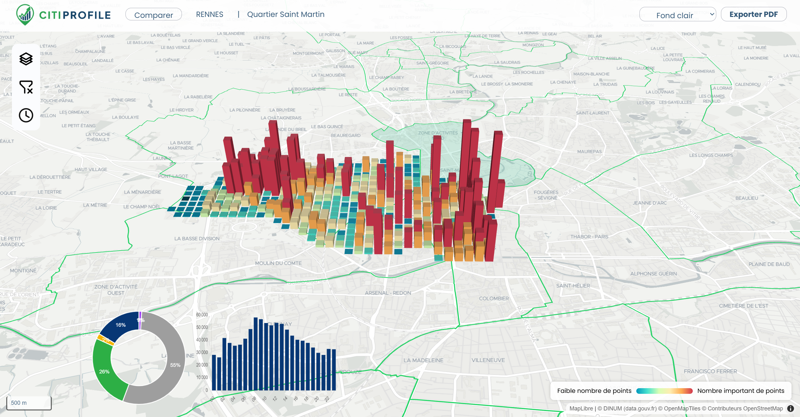Viewport: 800px width, 417px height.
Task: Click the Comparer button
Action: tap(154, 15)
